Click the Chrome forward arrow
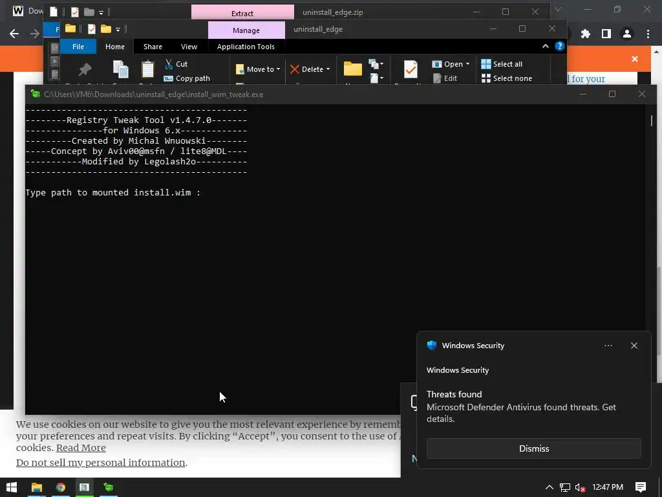This screenshot has width=662, height=497. (x=35, y=34)
